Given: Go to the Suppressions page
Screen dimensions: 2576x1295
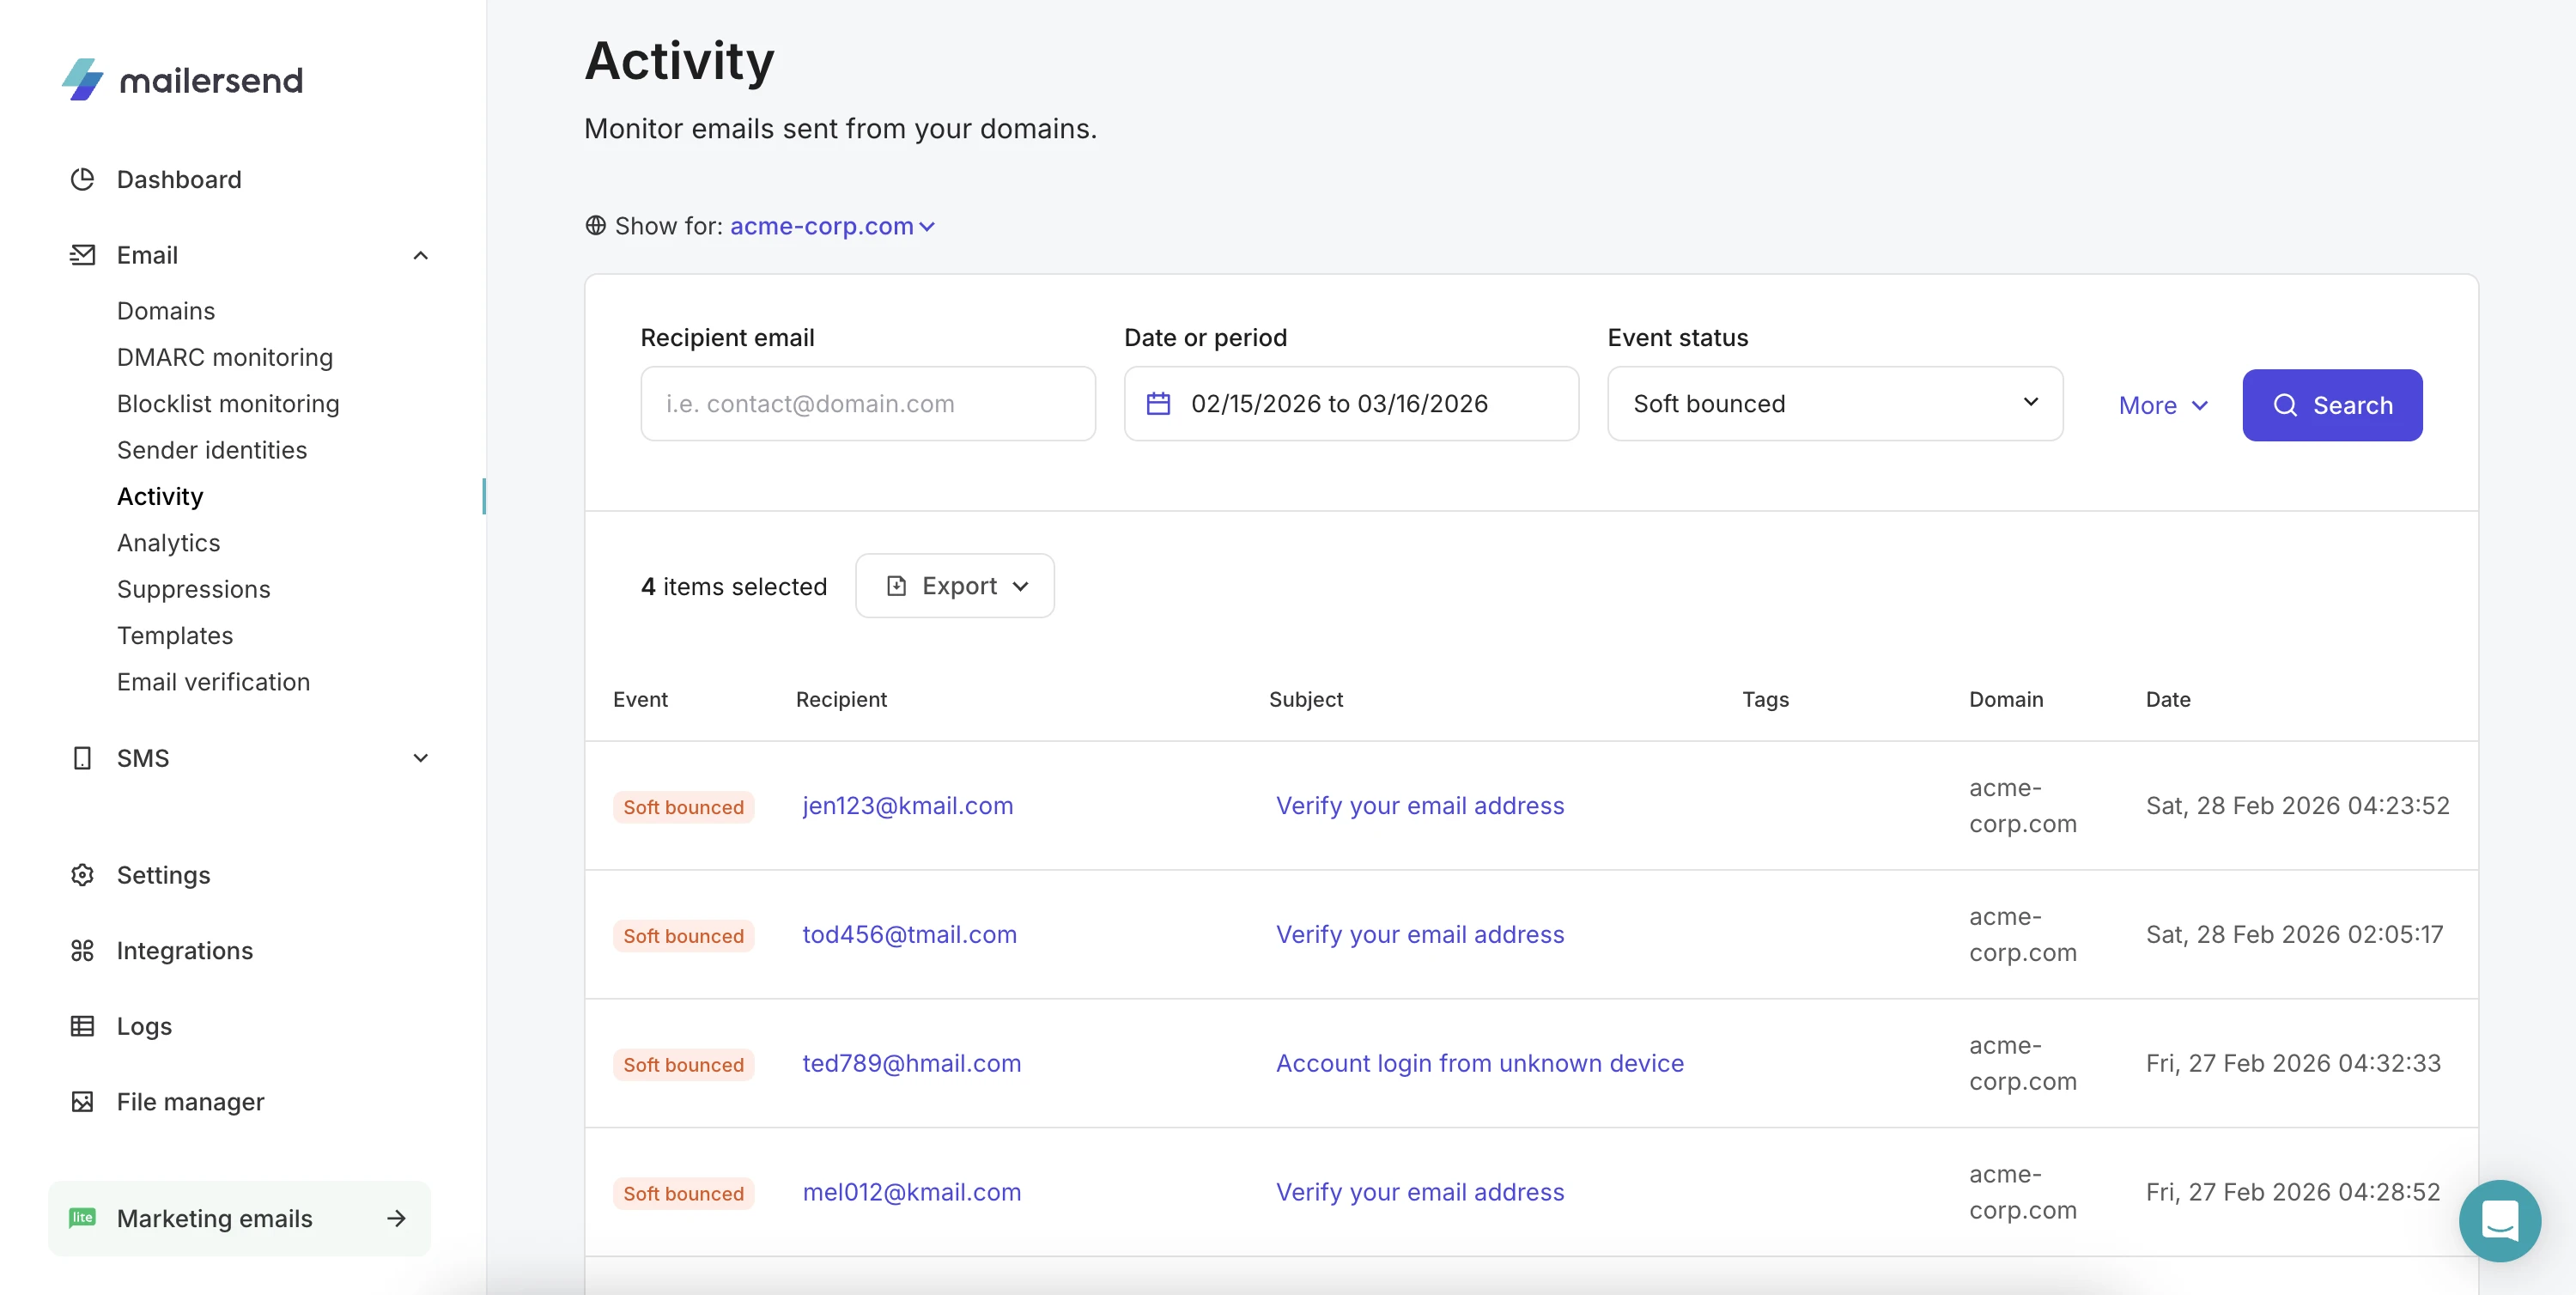Looking at the screenshot, I should (x=194, y=589).
